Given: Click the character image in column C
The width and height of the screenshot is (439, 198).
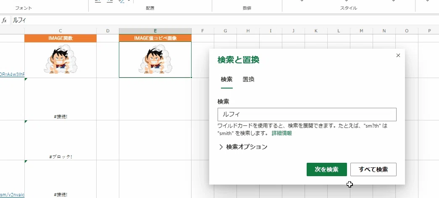Looking at the screenshot, I should 60,59.
